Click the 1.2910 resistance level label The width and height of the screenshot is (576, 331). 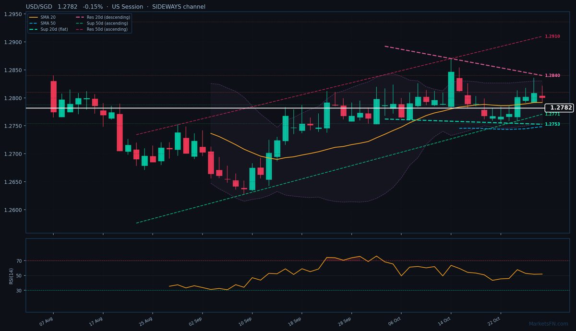(x=552, y=36)
